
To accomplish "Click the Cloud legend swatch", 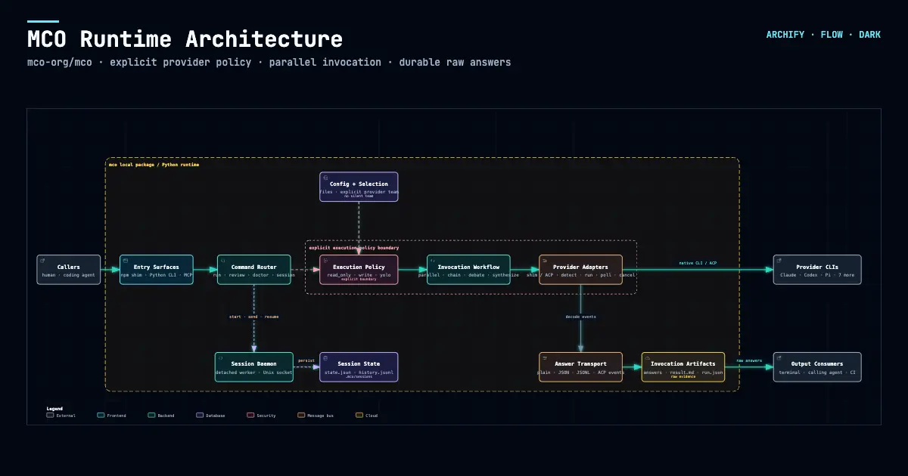I will (361, 415).
